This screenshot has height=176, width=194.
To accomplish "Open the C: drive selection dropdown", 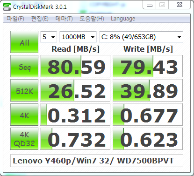I will point(141,37).
